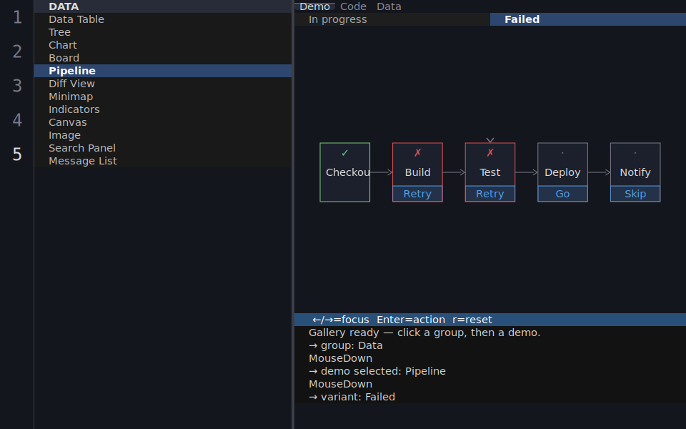Click Go on the Deploy stage
This screenshot has height=429, width=686.
[x=562, y=194]
